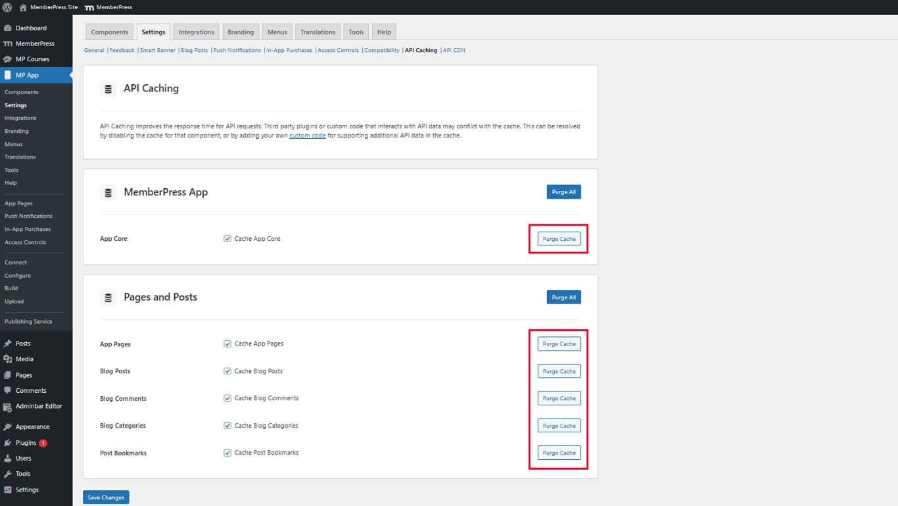Click the MemberPress icon in the admin bar
898x506 pixels.
(x=89, y=7)
